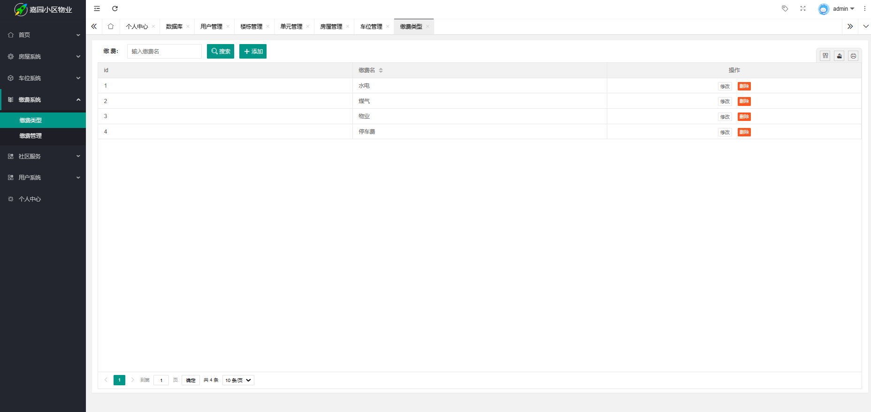This screenshot has width=871, height=412.
Task: Edit the 停车费 row with 修改
Action: click(725, 132)
